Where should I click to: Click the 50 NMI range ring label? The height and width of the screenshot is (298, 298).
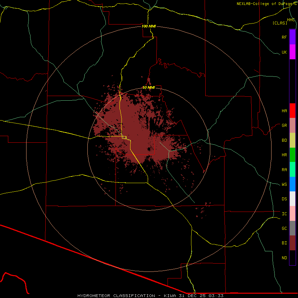coord(149,87)
